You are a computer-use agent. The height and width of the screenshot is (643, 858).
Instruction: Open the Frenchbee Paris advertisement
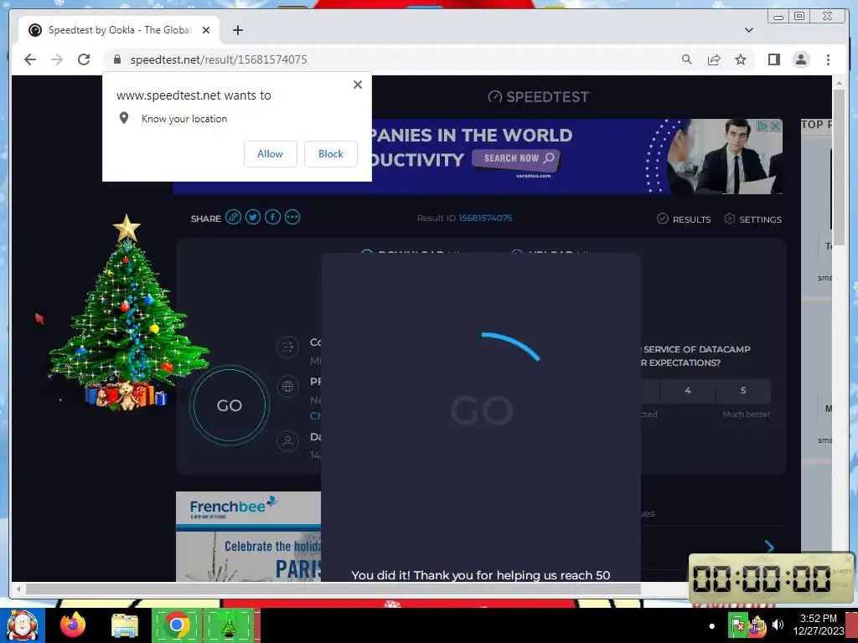tap(248, 537)
